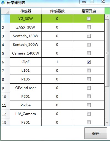Enable the LJV_Camera checkbox

(89, 114)
